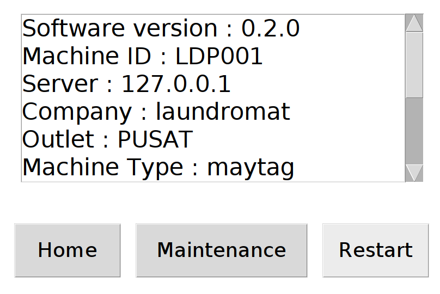
Task: Click the scrollbar up arrow
Action: (x=414, y=23)
